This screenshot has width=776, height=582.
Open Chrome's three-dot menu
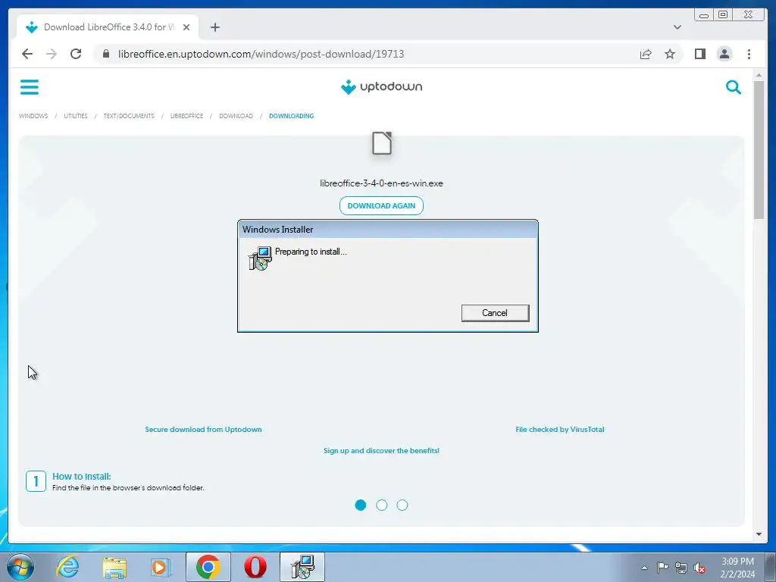point(749,54)
